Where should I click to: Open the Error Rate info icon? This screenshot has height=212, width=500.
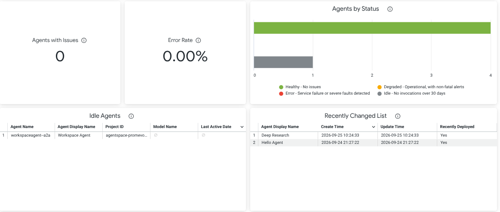click(x=198, y=40)
